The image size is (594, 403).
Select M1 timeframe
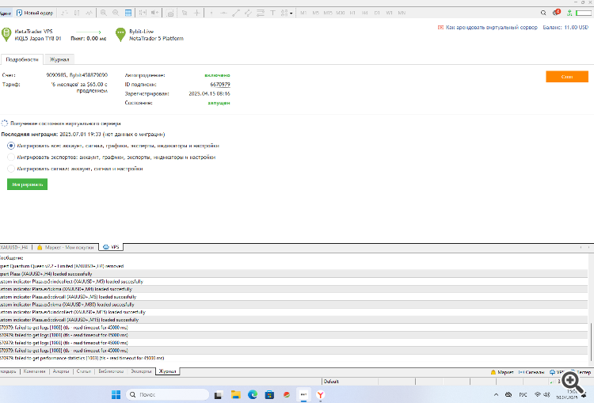point(303,13)
